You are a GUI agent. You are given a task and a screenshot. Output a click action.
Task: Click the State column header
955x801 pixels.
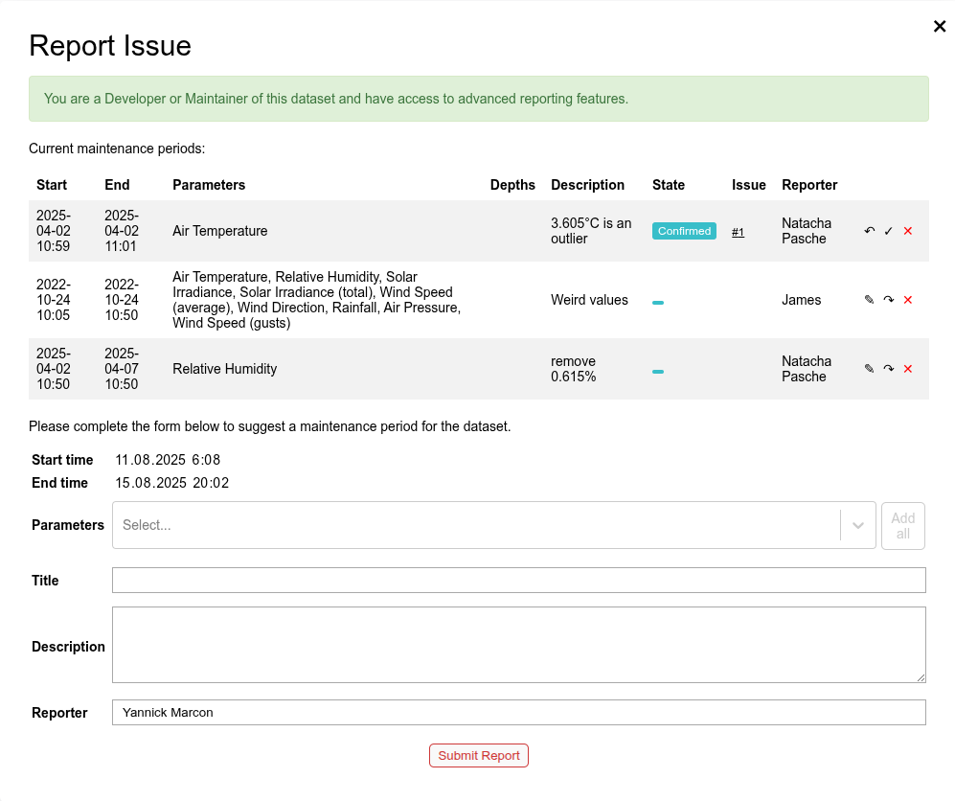pos(669,185)
